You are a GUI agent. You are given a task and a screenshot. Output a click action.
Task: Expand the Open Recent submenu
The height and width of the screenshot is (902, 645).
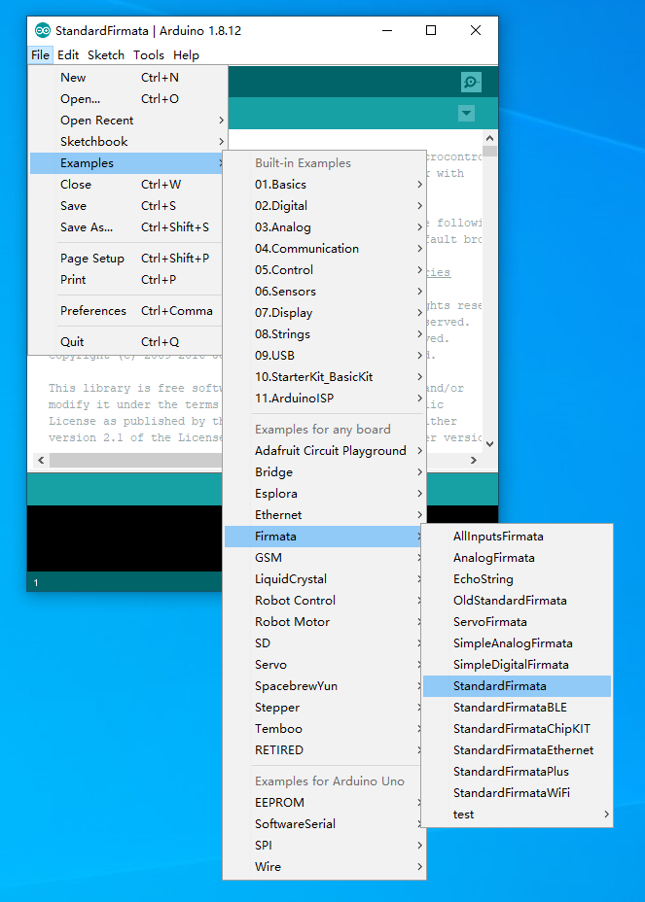(127, 121)
